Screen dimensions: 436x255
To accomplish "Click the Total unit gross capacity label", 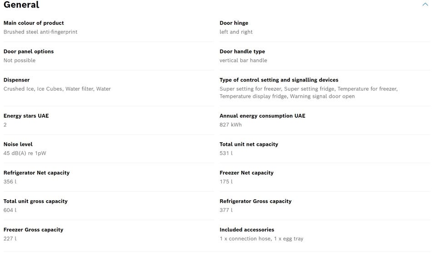I will click(35, 202).
